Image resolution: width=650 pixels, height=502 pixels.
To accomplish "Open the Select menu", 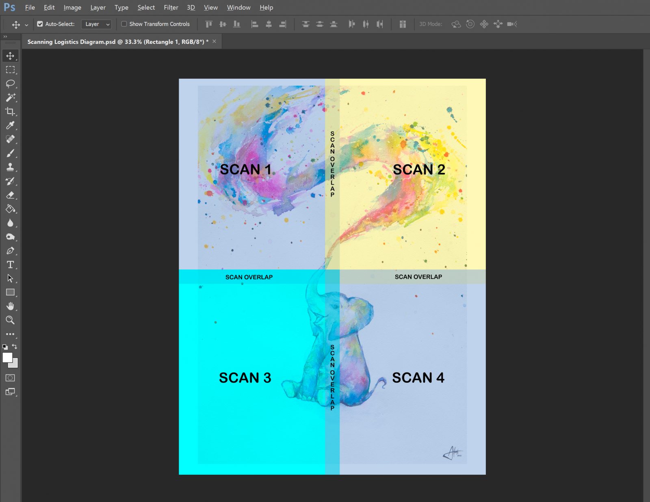I will 146,7.
